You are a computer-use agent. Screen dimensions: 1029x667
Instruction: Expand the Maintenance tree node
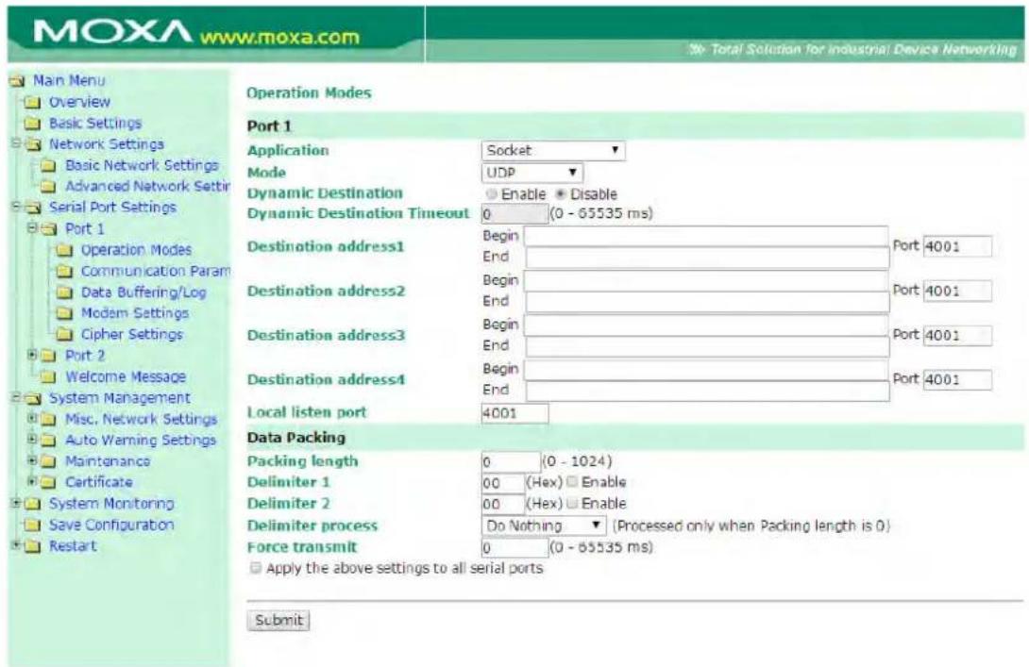31,461
